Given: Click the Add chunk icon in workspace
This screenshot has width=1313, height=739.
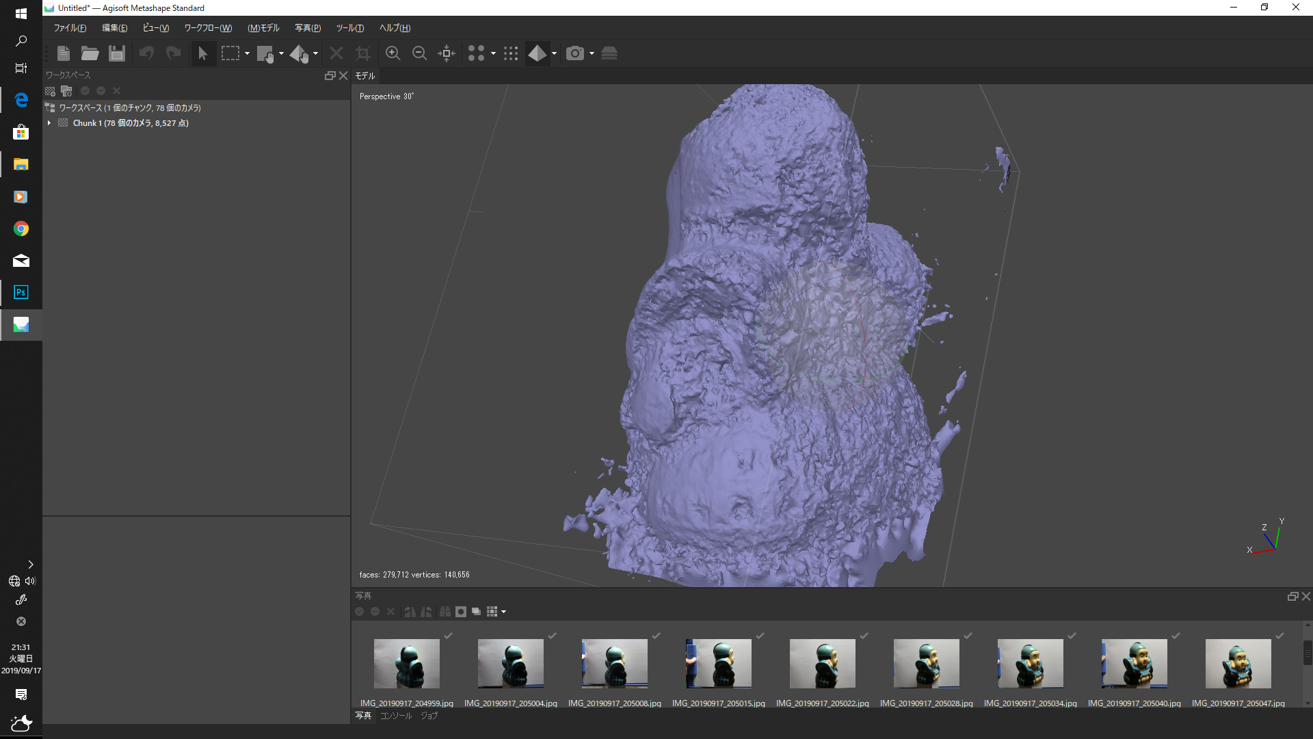Looking at the screenshot, I should (x=50, y=91).
